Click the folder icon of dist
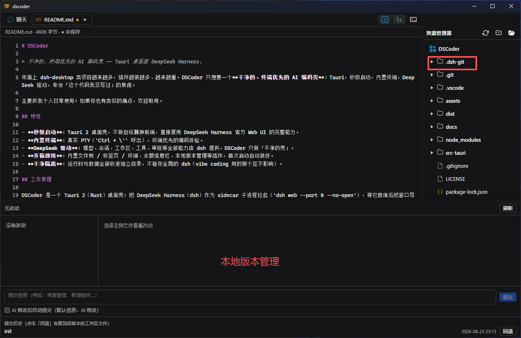 pos(440,114)
